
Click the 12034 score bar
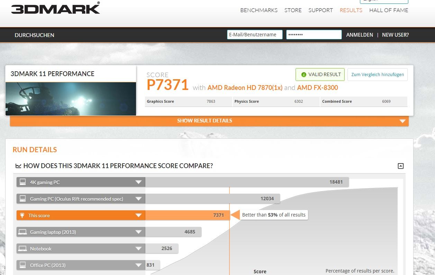tap(212, 199)
